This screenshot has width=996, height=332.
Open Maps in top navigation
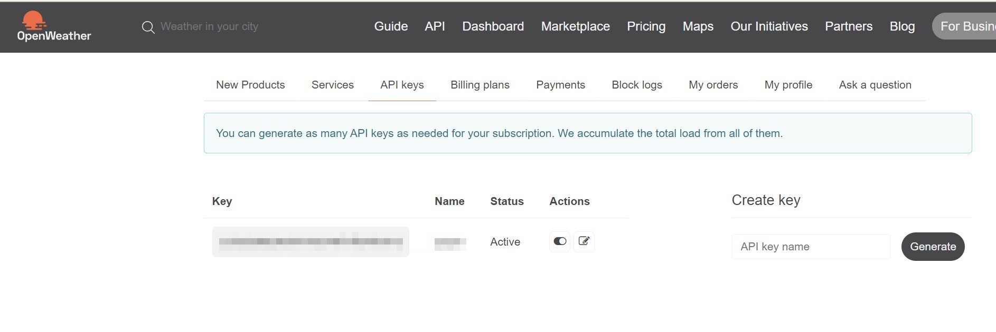coord(698,26)
